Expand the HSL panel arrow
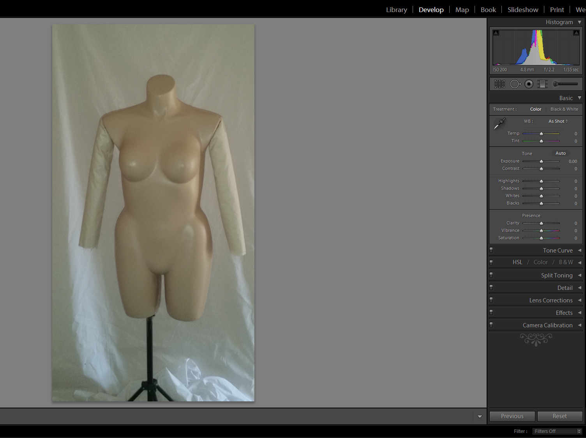This screenshot has width=586, height=438. pyautogui.click(x=580, y=263)
